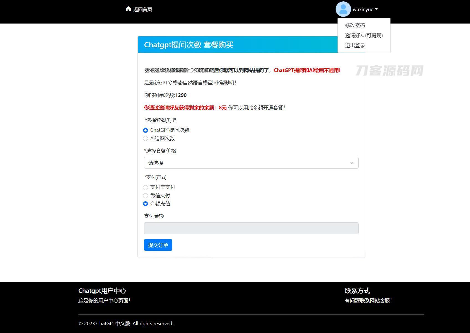Click the 联系方式 footer heading
This screenshot has width=470, height=333.
click(357, 291)
